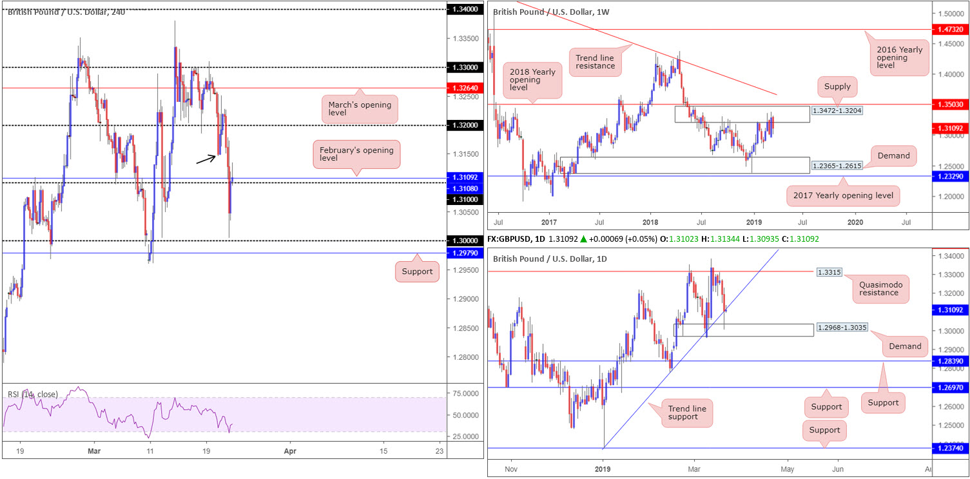Select the red 1.32640 price label
The image size is (970, 479).
click(x=465, y=87)
